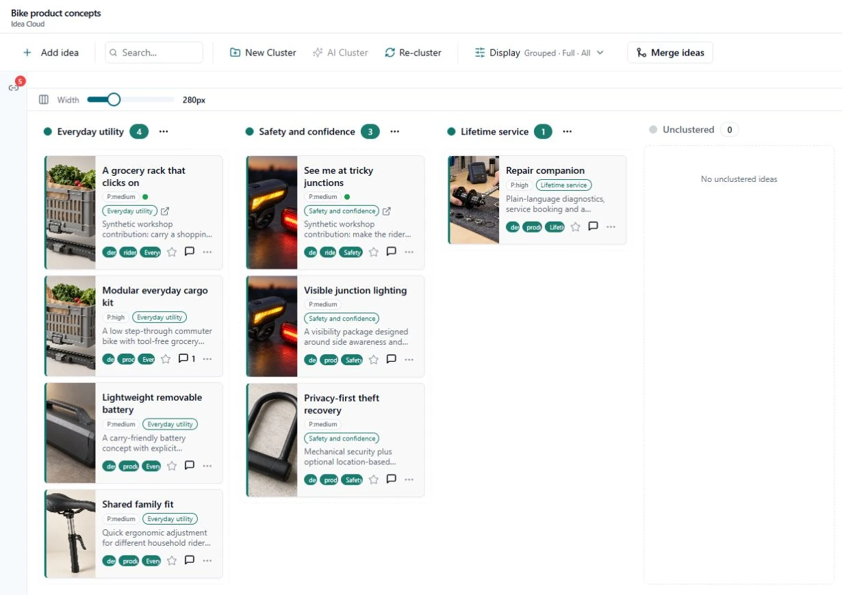The image size is (842, 595).
Task: Click the P:medium tag on Lightweight removable battery
Action: 120,424
